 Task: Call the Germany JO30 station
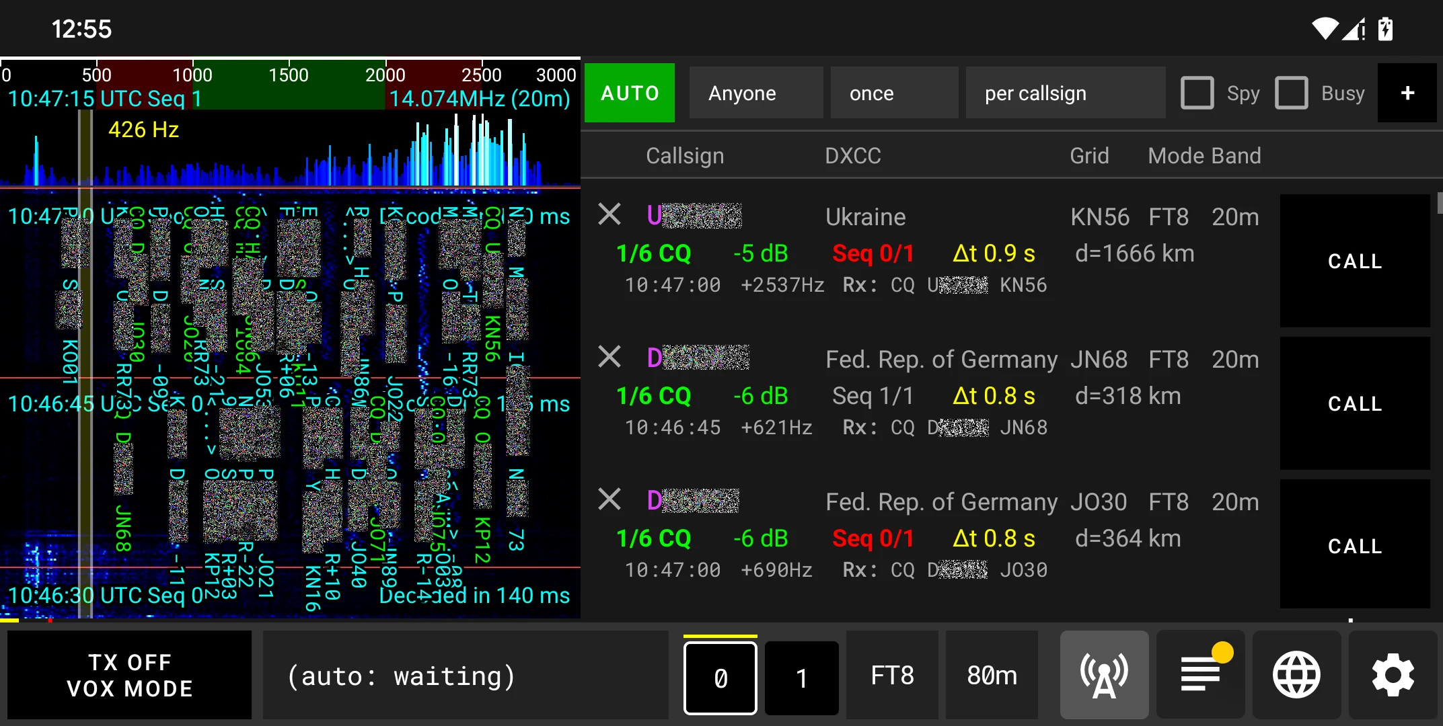click(x=1355, y=544)
